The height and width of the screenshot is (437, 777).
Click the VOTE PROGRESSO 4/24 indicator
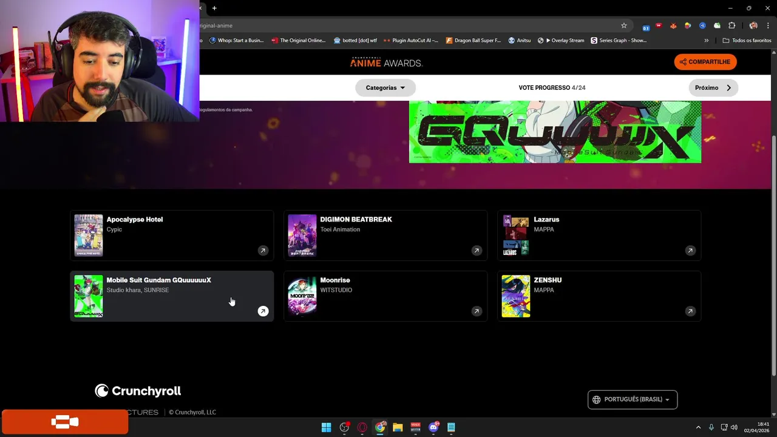(552, 87)
